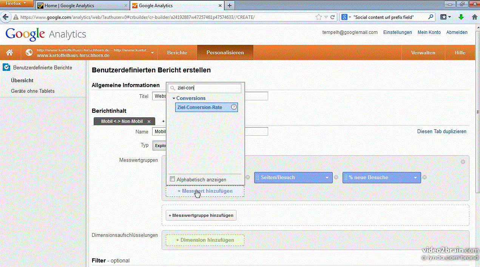Click Abmelden to sign out

point(457,32)
